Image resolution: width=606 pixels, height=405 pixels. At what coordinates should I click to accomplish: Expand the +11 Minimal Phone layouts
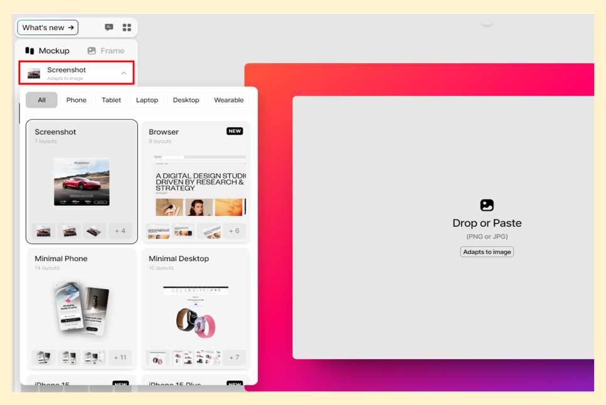point(120,357)
